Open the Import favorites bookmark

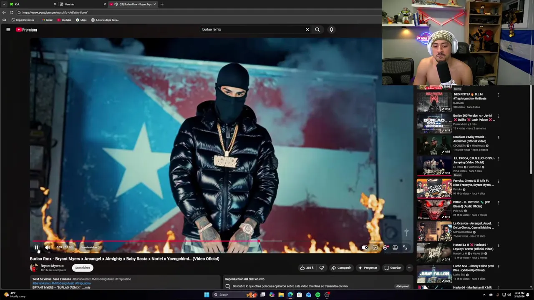coord(23,20)
